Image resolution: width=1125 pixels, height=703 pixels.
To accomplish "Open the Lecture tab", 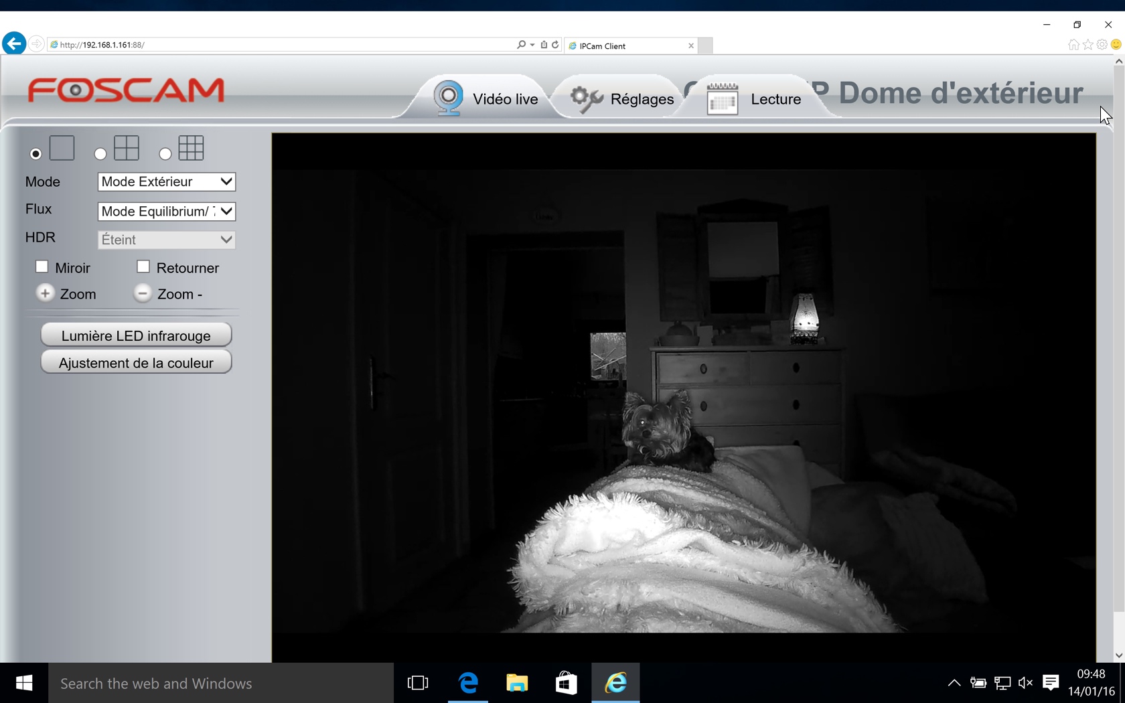I will [755, 99].
